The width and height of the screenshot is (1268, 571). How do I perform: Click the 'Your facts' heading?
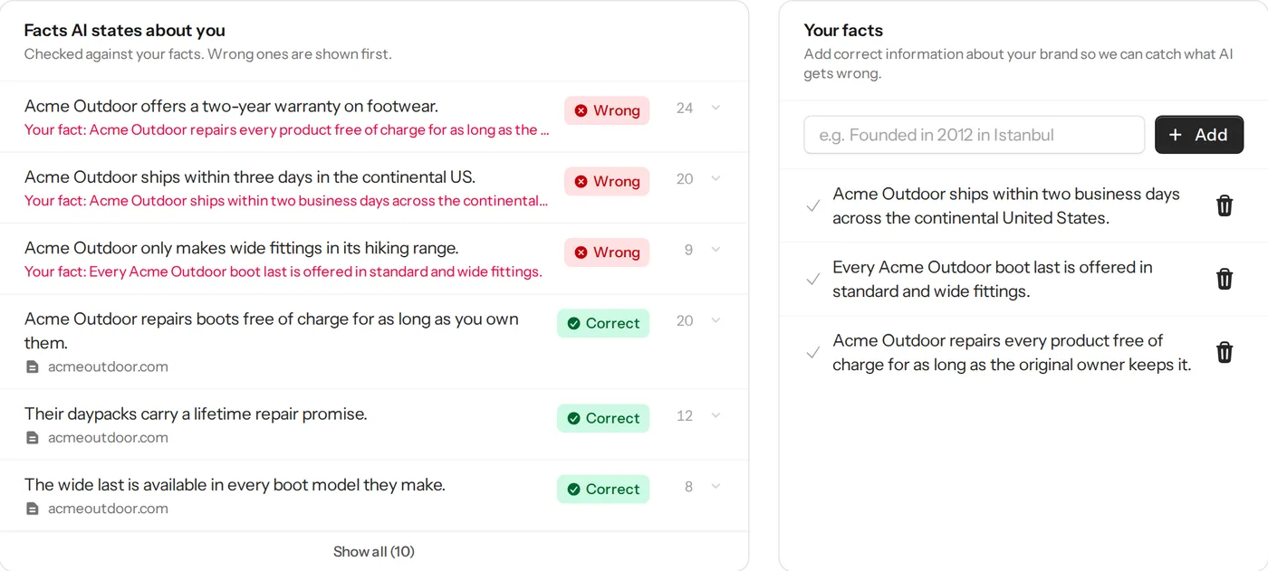pos(843,30)
